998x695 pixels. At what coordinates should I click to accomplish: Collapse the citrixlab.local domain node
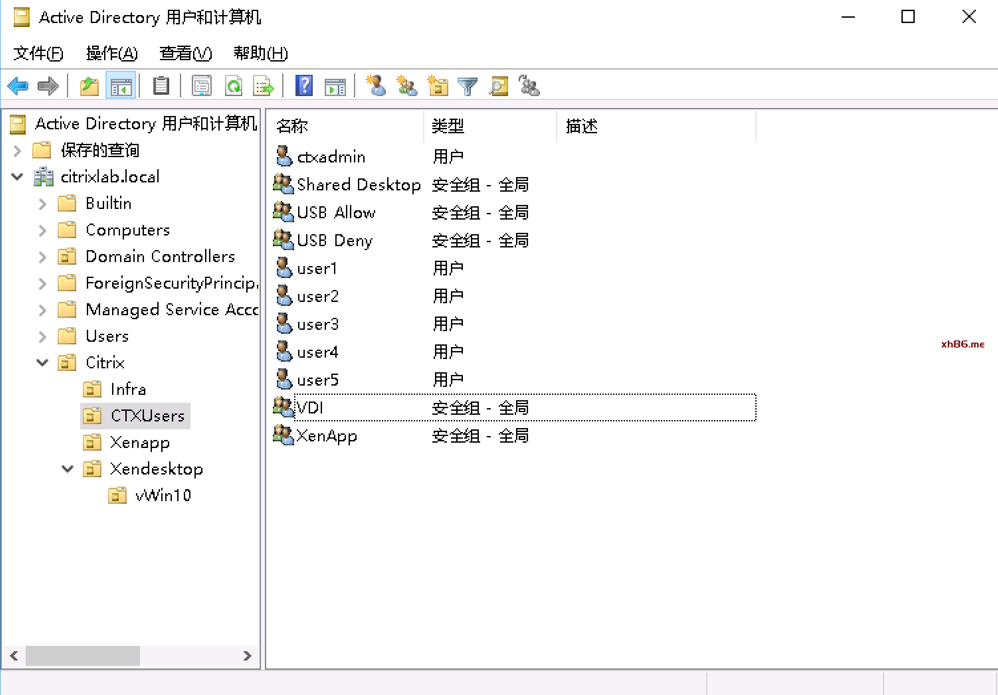point(17,177)
